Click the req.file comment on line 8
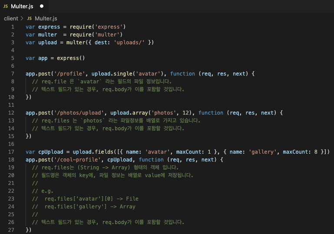This screenshot has width=334, height=234. (102, 82)
